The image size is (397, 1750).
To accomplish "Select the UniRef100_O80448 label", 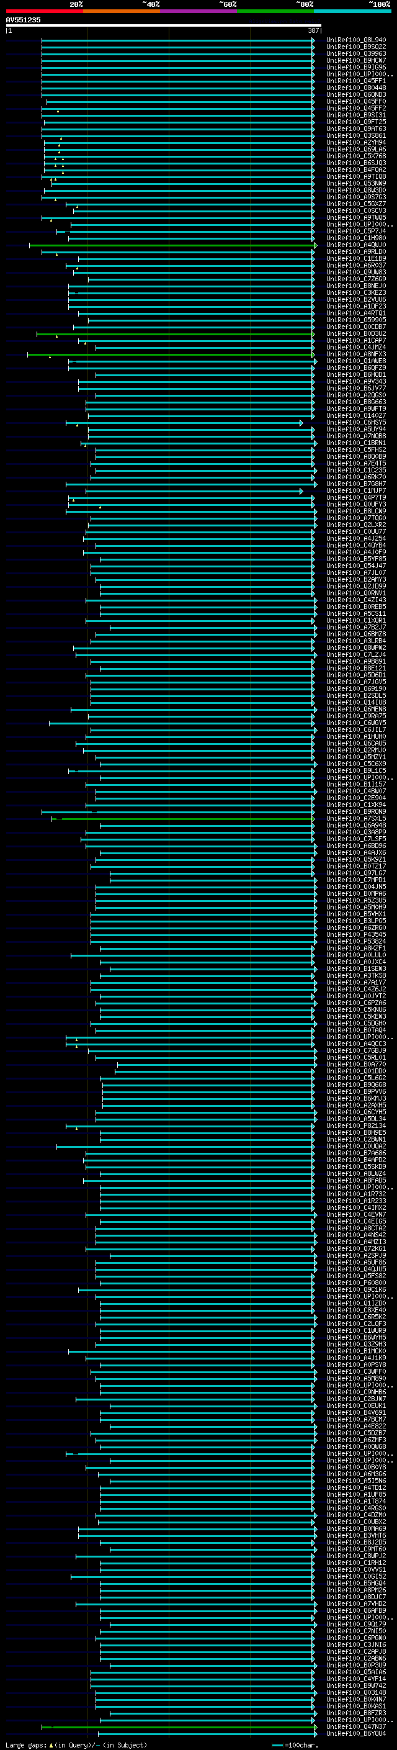I will (x=356, y=88).
